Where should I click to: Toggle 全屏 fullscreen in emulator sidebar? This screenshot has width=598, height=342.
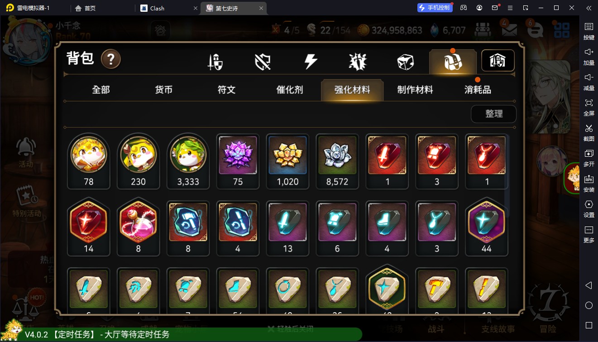pos(588,106)
